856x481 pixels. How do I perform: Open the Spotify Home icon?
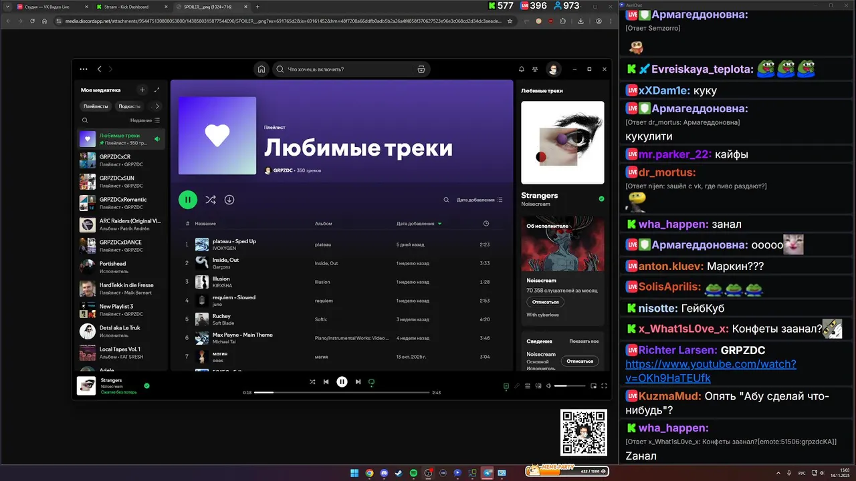point(261,69)
